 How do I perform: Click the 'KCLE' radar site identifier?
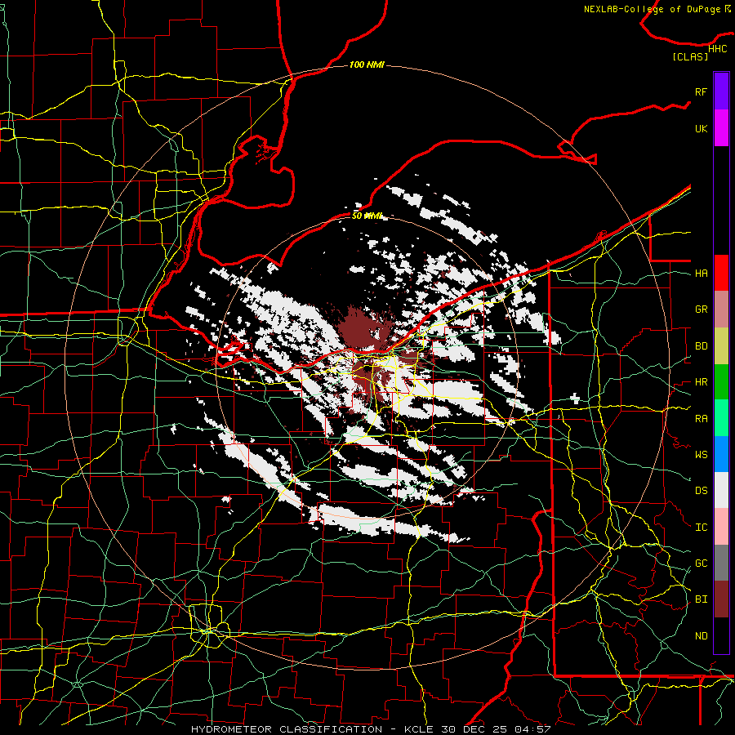click(x=419, y=729)
